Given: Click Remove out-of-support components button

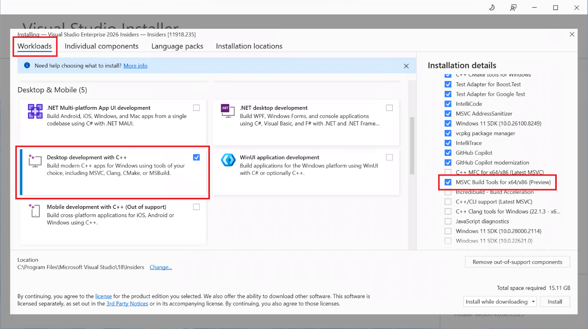Looking at the screenshot, I should tap(517, 262).
